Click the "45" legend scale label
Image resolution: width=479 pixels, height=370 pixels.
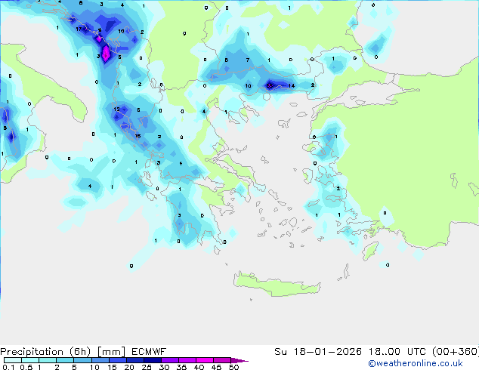coord(216,367)
